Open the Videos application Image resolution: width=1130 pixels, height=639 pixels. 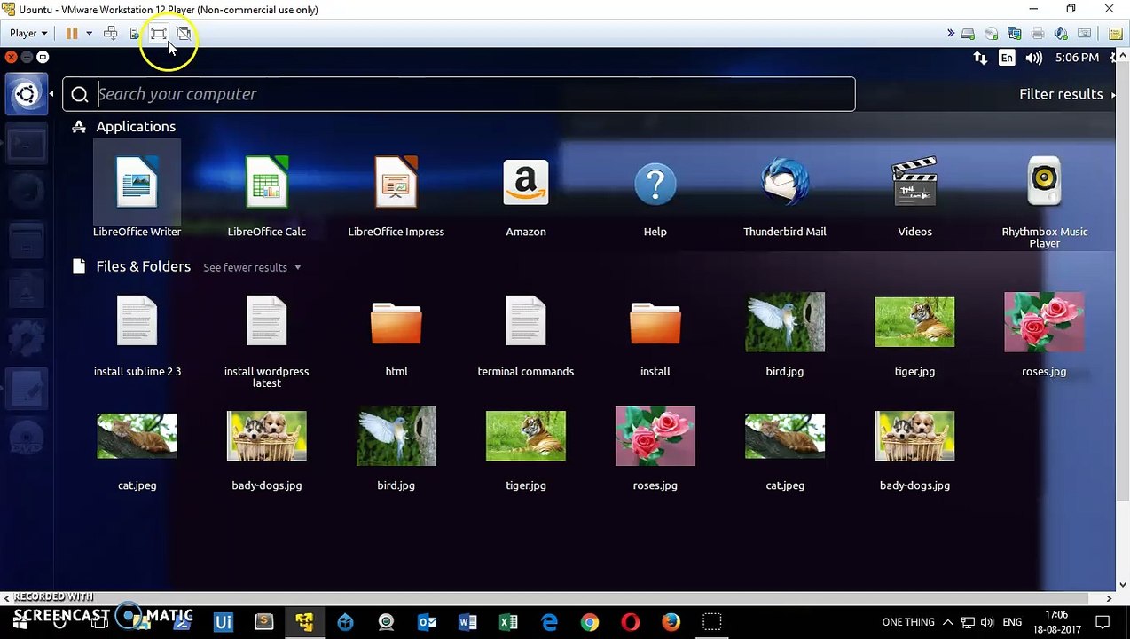click(x=914, y=183)
